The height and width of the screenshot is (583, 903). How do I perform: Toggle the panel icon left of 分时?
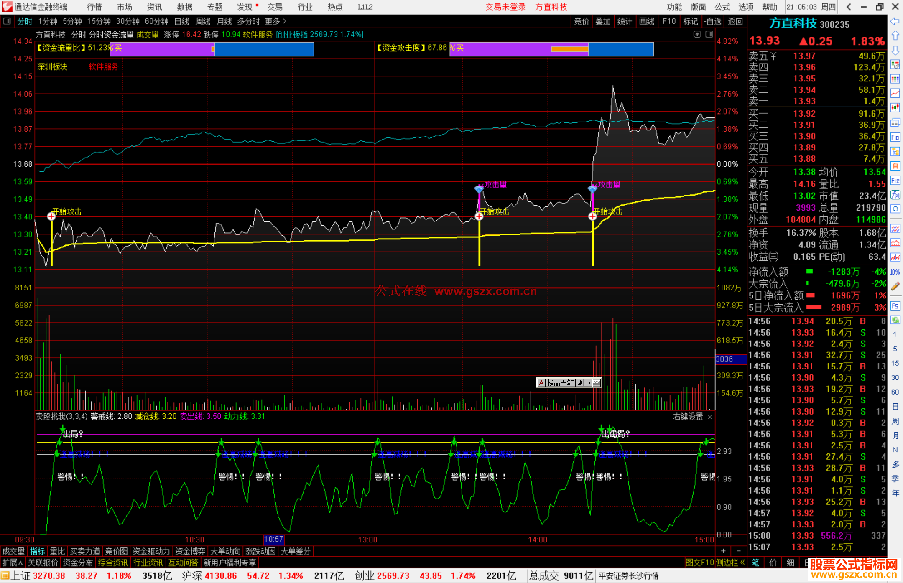pyautogui.click(x=7, y=21)
